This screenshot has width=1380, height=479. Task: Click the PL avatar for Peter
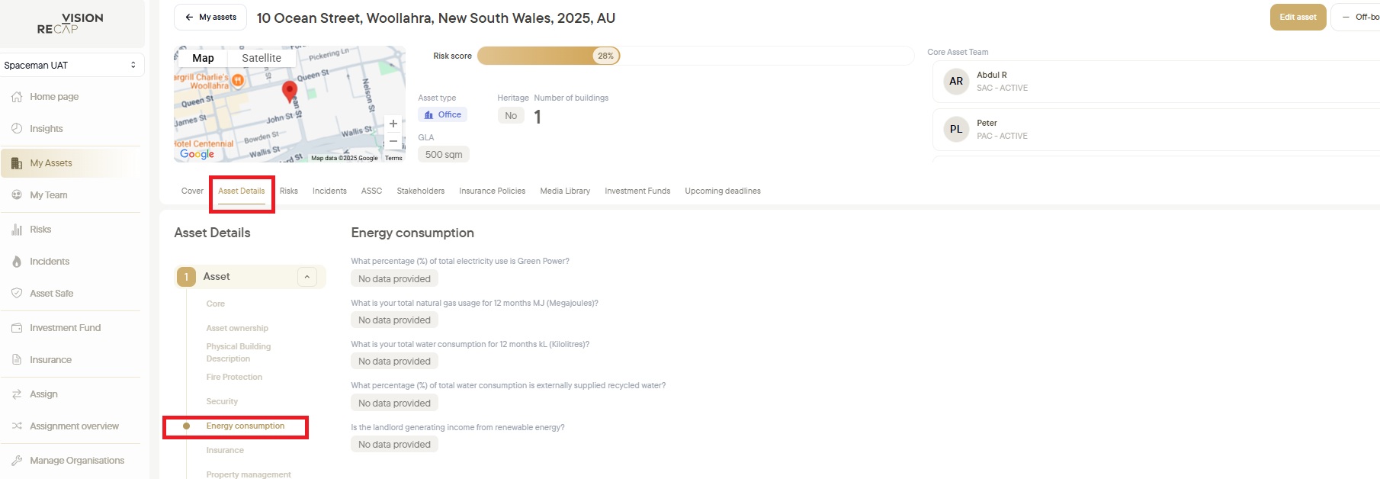pyautogui.click(x=956, y=129)
